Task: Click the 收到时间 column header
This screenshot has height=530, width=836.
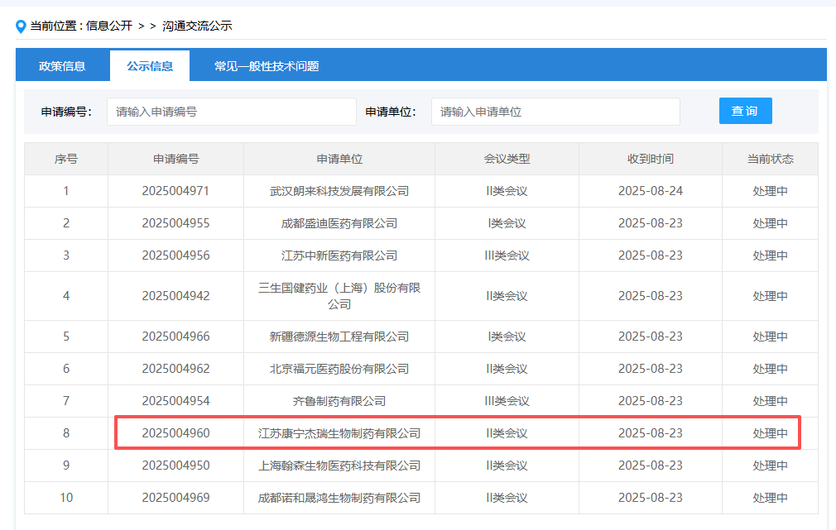Action: click(651, 159)
